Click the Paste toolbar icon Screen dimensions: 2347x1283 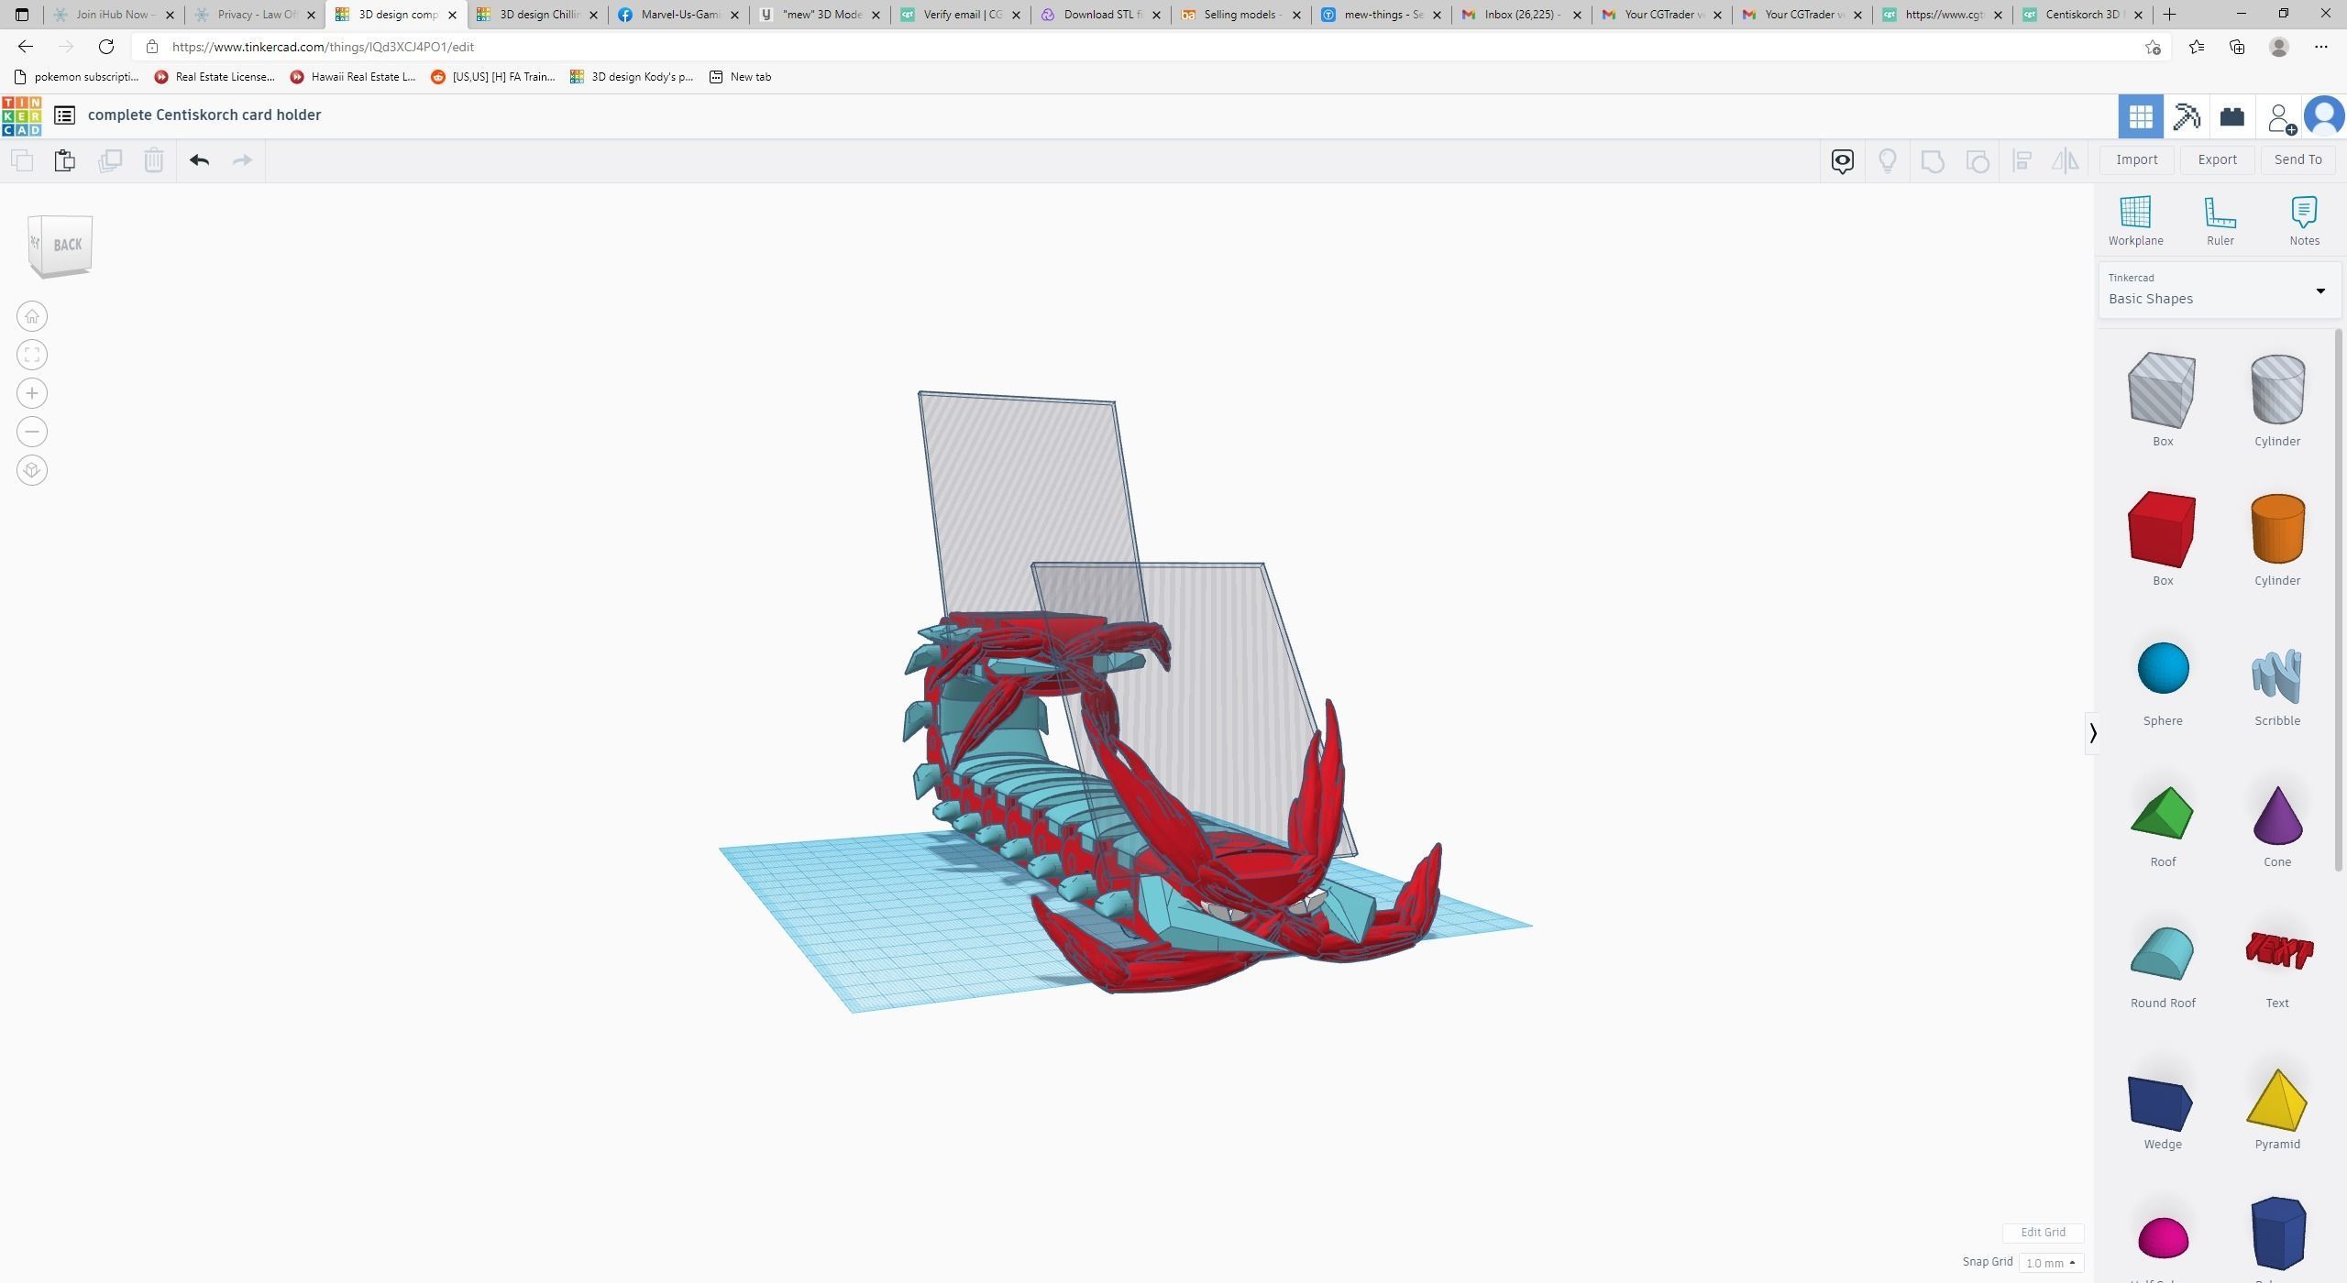[x=65, y=161]
